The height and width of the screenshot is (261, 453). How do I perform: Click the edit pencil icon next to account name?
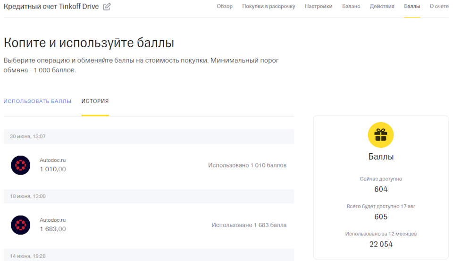coord(107,6)
